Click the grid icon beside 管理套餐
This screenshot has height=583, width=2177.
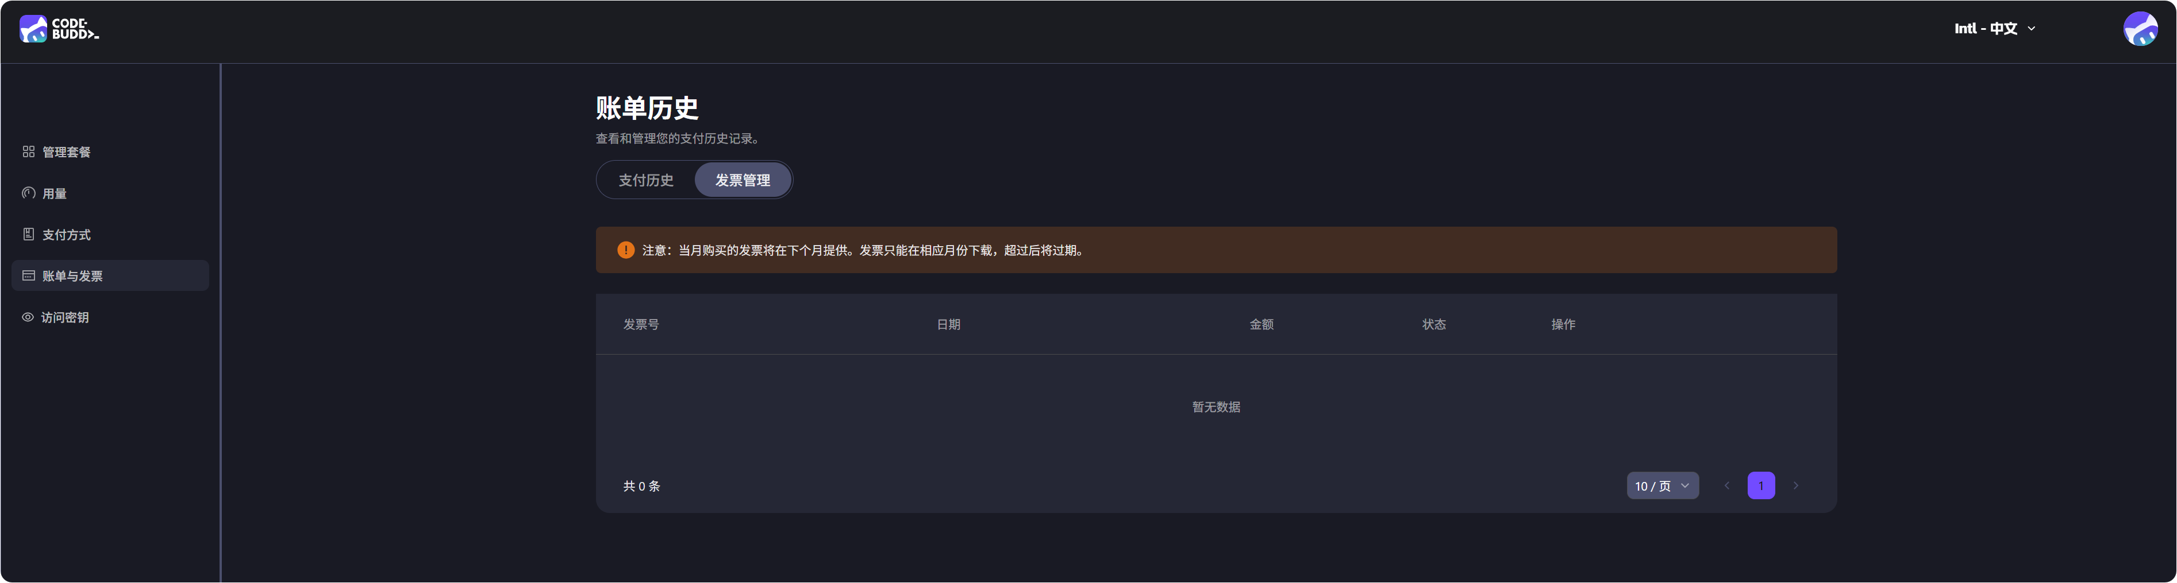pyautogui.click(x=29, y=152)
